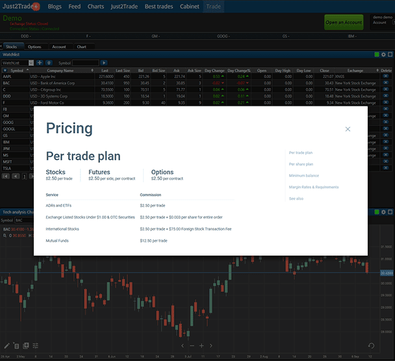Image resolution: width=395 pixels, height=361 pixels.
Task: Jump to Per trade plan link
Action: (x=301, y=153)
